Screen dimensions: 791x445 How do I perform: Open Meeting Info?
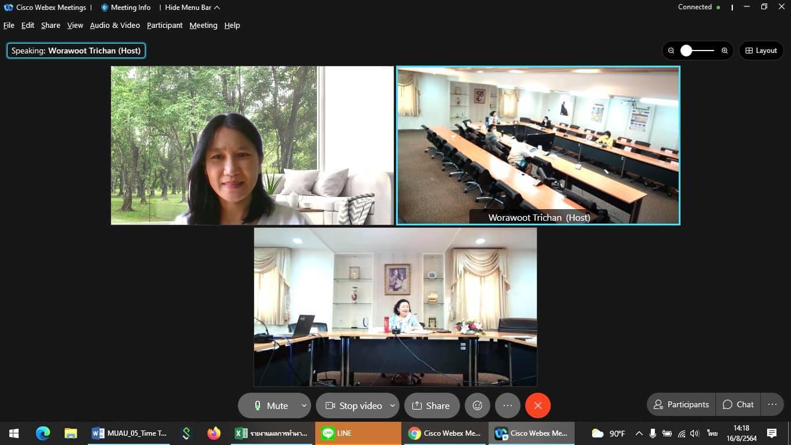coord(126,8)
